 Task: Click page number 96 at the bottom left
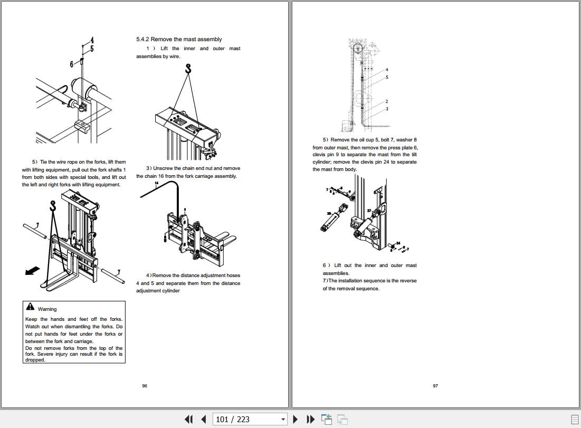(145, 386)
